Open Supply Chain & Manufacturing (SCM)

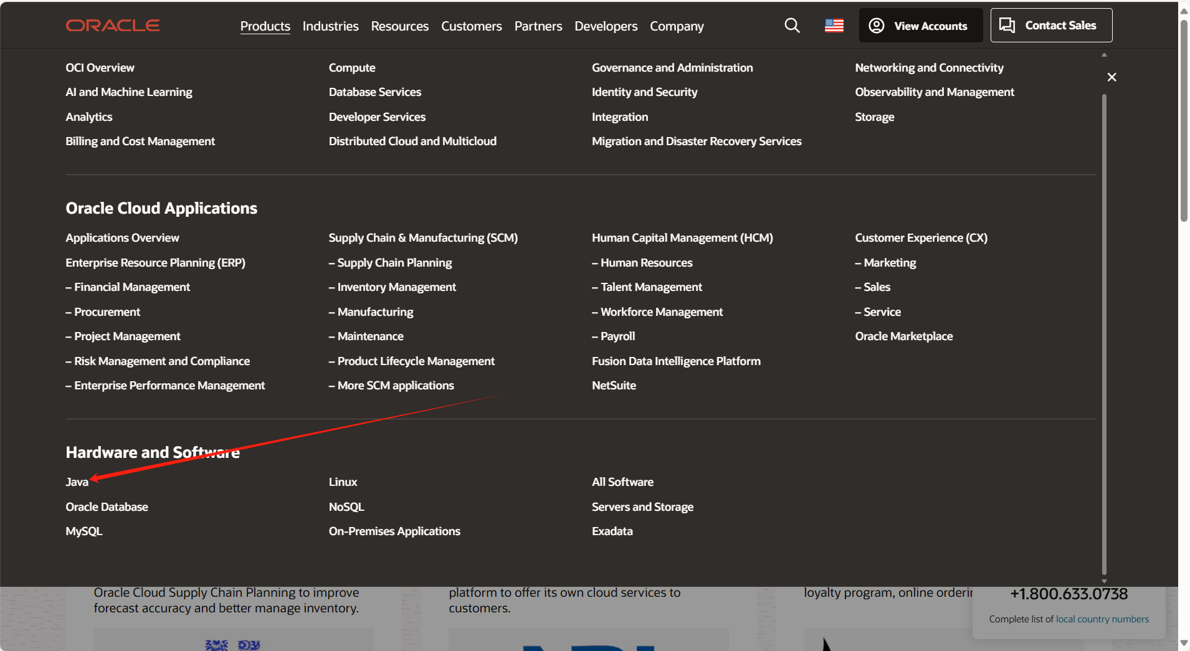pos(423,238)
